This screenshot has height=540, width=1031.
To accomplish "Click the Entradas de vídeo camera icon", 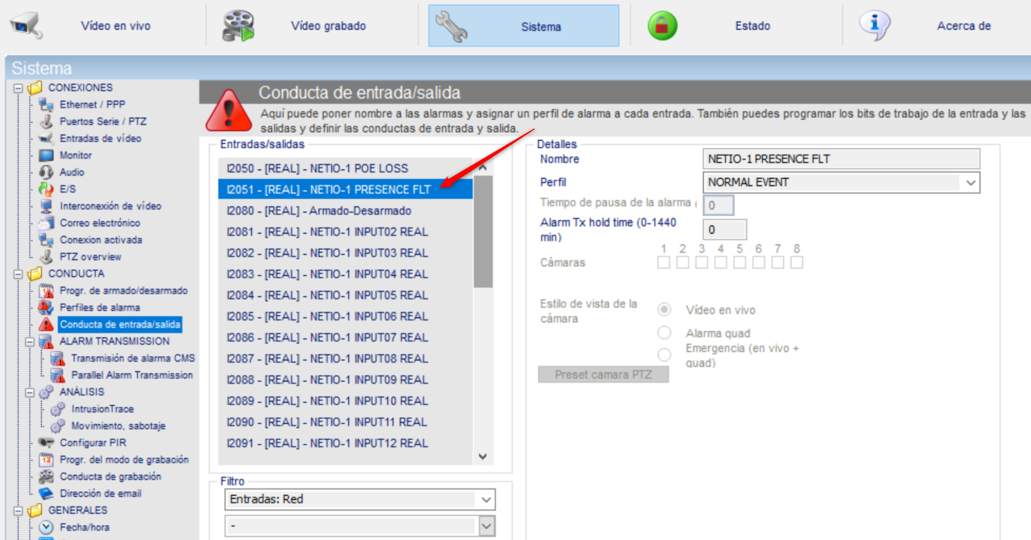I will (47, 138).
